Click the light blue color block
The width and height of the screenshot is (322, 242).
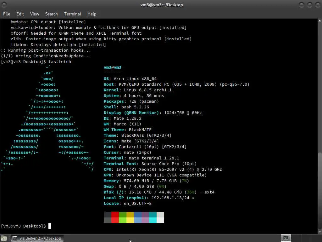coord(138,220)
